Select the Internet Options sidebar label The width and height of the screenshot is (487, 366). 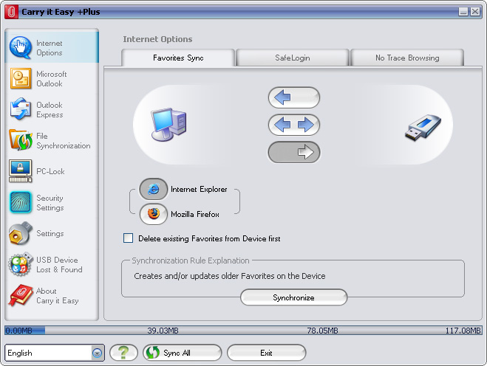pos(49,48)
